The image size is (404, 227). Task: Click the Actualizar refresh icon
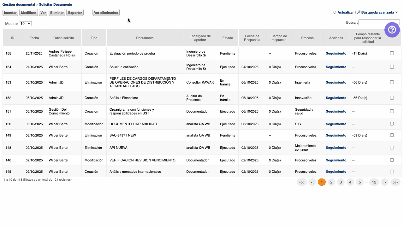335,12
